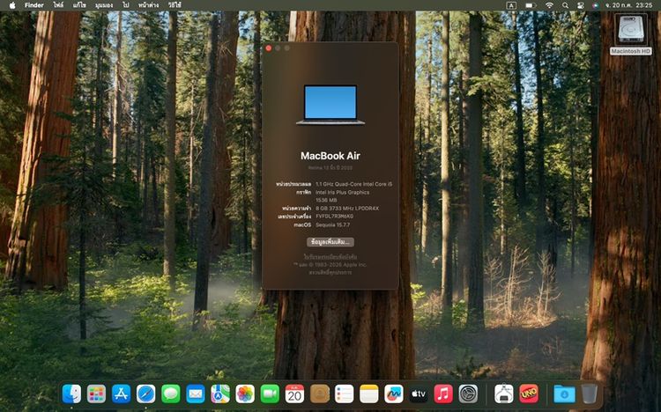The width and height of the screenshot is (661, 412).
Task: Launch FaceTime from the dock
Action: click(270, 394)
